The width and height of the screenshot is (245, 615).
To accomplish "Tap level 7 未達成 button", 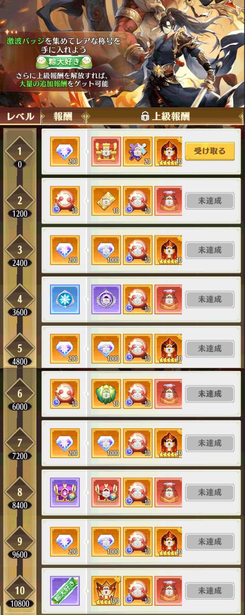I will coord(210,443).
